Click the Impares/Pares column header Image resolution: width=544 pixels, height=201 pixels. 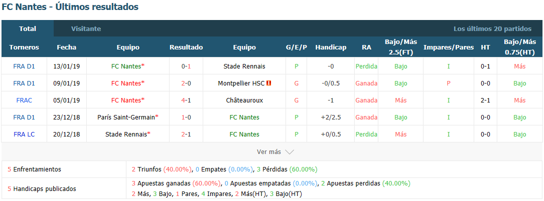(449, 47)
